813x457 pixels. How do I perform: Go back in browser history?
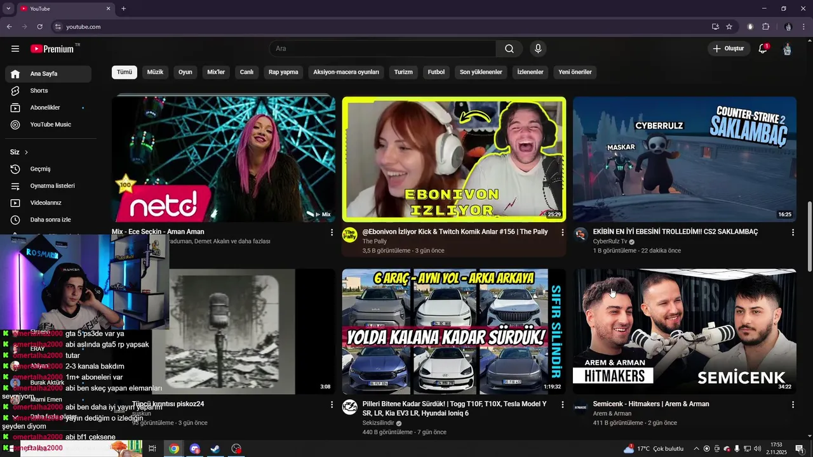(x=9, y=27)
